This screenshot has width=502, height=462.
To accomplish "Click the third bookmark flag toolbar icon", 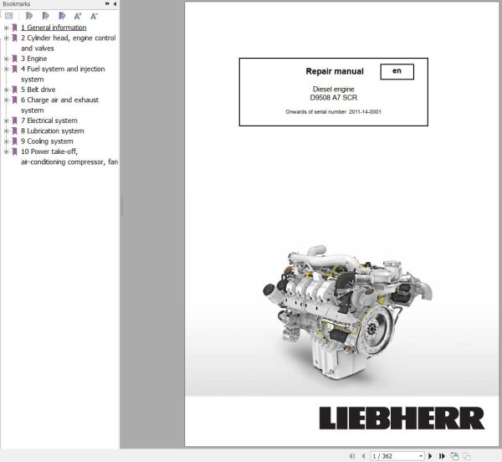I will 62,16.
